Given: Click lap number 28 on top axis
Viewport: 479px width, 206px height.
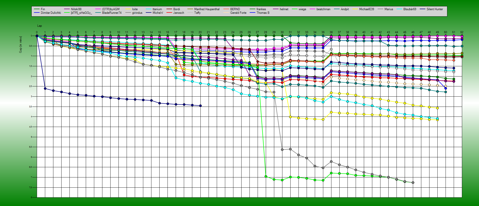Looking at the screenshot, I should [266, 32].
